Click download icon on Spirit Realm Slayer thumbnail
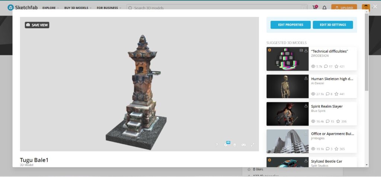Viewport: 381px width, 177px height. tap(306, 105)
